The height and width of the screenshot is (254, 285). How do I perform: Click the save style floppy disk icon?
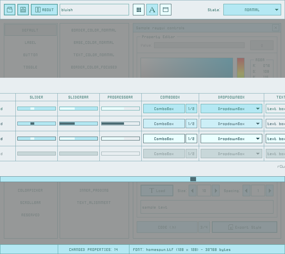click(23, 10)
